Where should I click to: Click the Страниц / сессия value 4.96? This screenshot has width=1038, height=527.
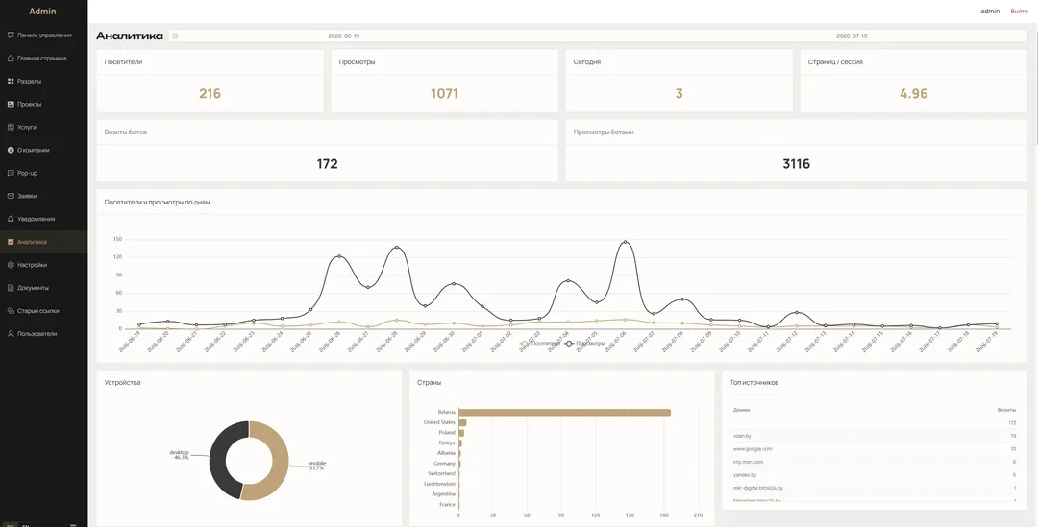[914, 94]
